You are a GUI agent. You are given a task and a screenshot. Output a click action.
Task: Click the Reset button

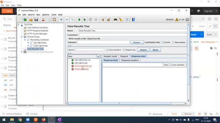click(x=155, y=50)
